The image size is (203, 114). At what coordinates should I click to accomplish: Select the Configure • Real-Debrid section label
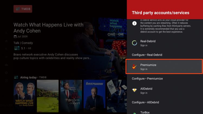[x=147, y=55]
